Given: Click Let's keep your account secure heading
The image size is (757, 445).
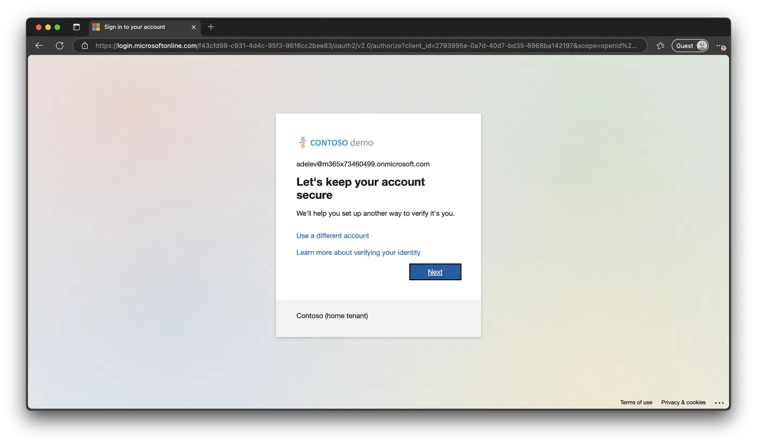Looking at the screenshot, I should tap(361, 188).
